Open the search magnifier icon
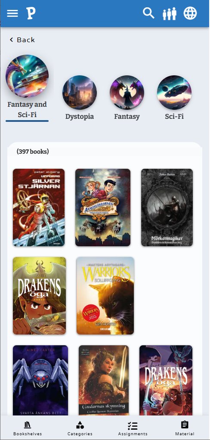Image resolution: width=210 pixels, height=440 pixels. tap(148, 13)
